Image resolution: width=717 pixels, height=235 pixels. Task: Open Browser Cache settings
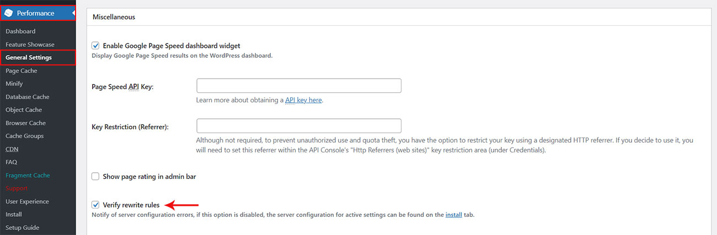[x=25, y=123]
